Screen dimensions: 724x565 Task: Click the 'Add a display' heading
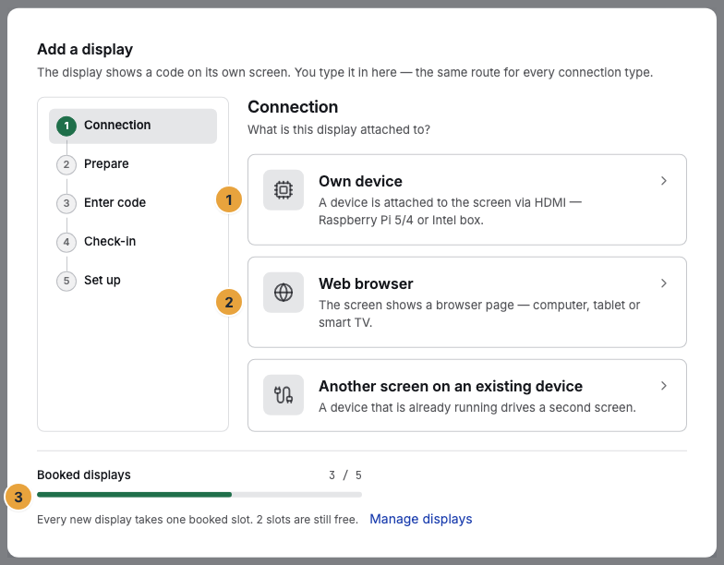pos(85,50)
